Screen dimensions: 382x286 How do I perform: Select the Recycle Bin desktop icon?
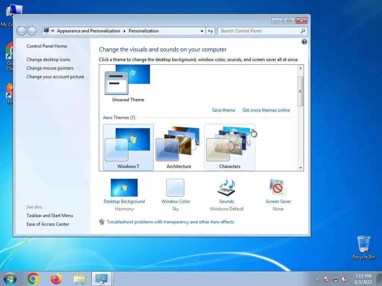[363, 247]
